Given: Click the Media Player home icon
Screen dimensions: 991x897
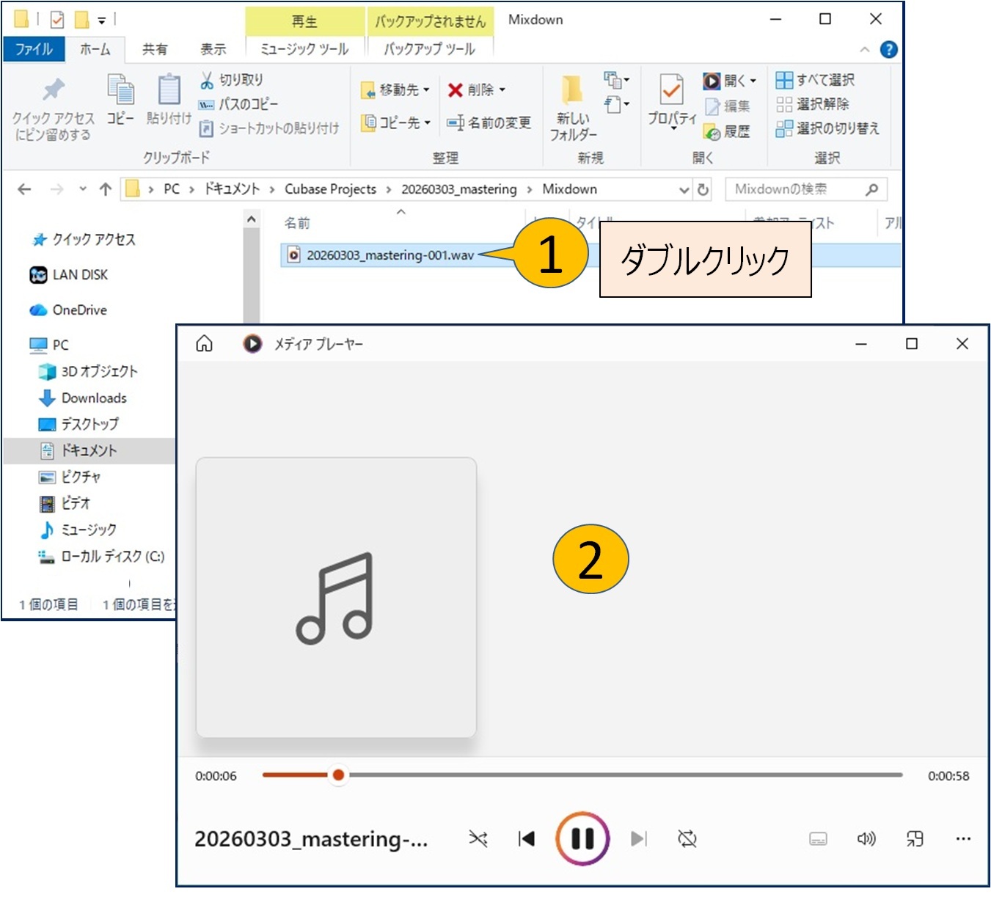Looking at the screenshot, I should (x=205, y=343).
